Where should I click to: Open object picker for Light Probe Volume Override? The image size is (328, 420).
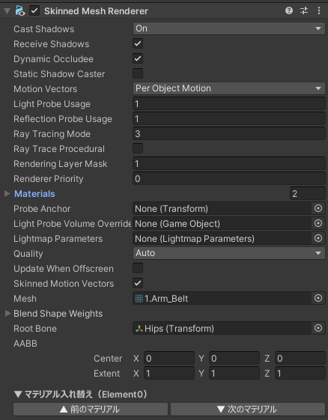coord(318,223)
